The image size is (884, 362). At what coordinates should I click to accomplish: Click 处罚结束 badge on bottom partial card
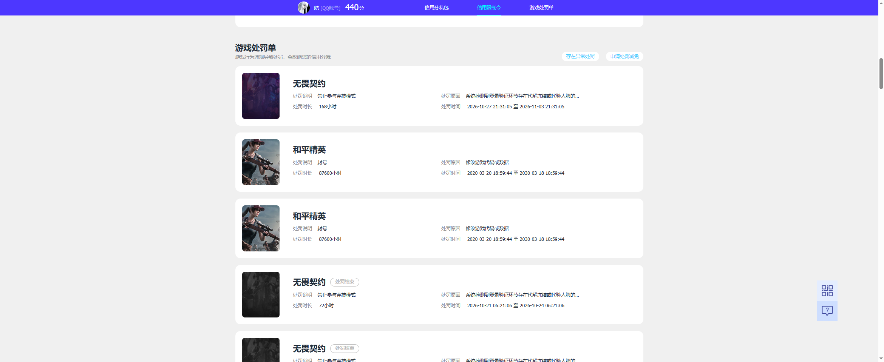pos(345,348)
